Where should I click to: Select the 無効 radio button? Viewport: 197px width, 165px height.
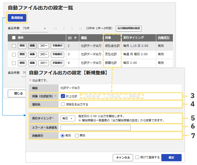pos(77,136)
